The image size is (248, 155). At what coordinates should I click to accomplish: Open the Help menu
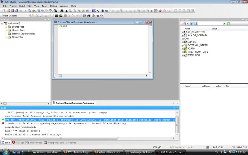73,6
